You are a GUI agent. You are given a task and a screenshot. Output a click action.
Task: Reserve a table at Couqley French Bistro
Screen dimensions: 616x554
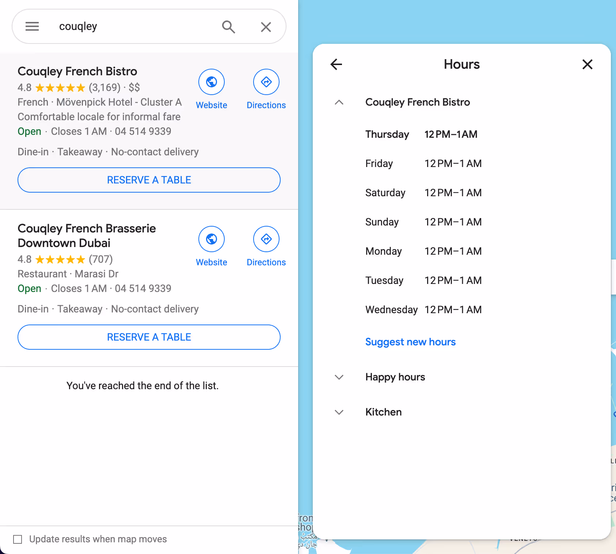tap(149, 180)
